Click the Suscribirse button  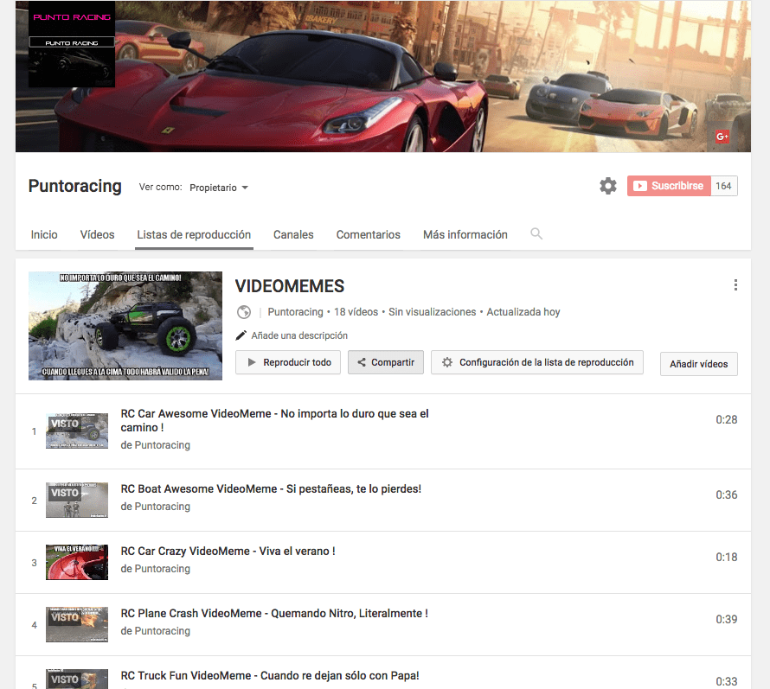point(669,186)
